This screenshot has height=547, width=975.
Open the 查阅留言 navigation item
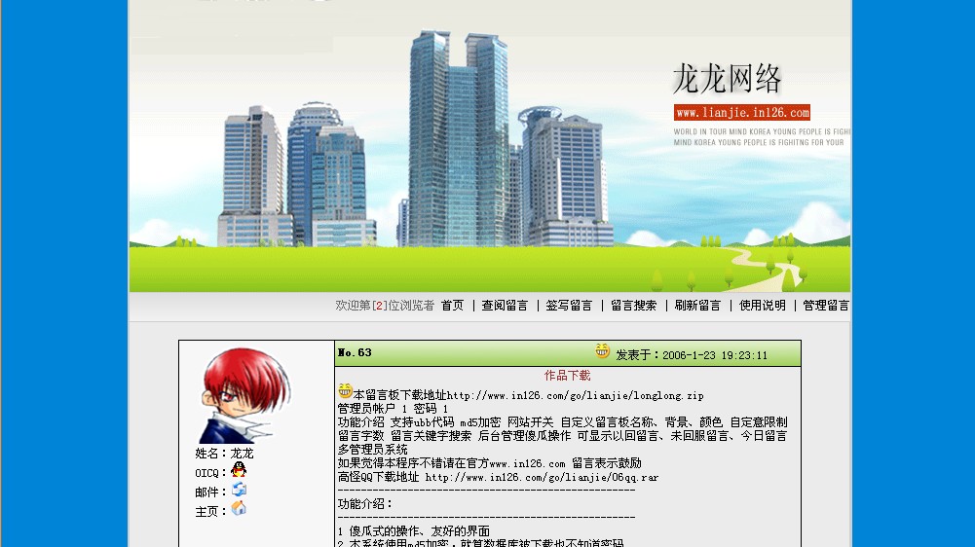(x=505, y=306)
